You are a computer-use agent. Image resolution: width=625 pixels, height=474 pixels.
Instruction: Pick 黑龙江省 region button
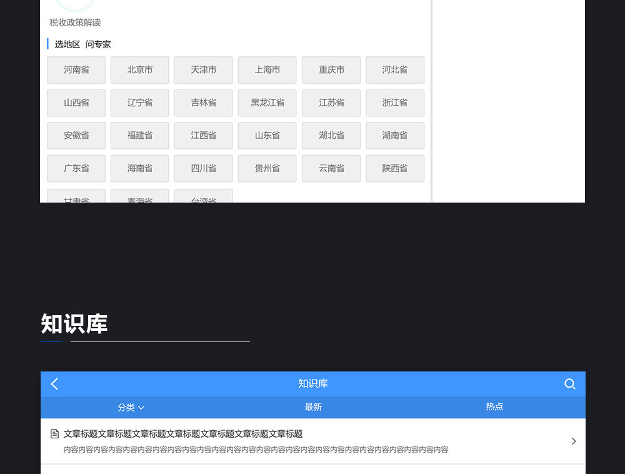pos(267,103)
